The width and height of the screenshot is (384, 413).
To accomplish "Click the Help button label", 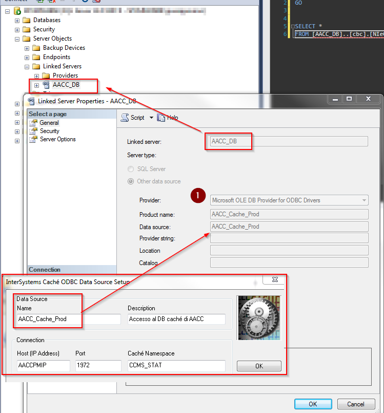I will (x=173, y=118).
